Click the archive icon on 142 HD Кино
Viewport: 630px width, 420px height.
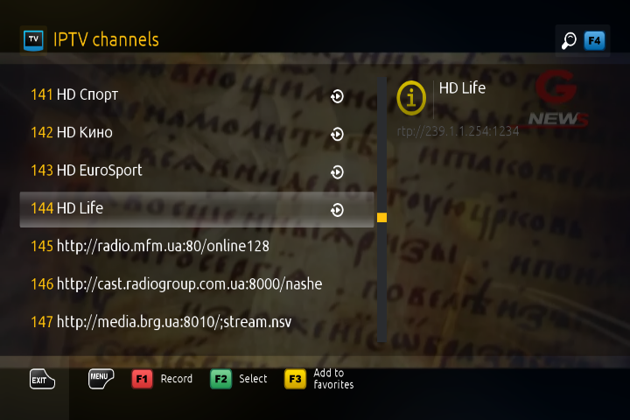click(337, 134)
